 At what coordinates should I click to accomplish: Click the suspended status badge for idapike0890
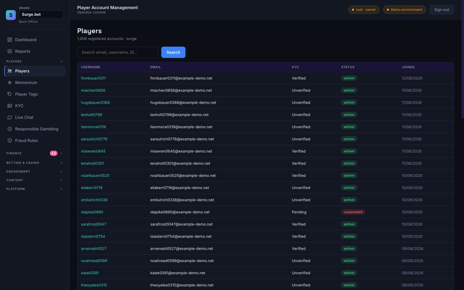353,212
